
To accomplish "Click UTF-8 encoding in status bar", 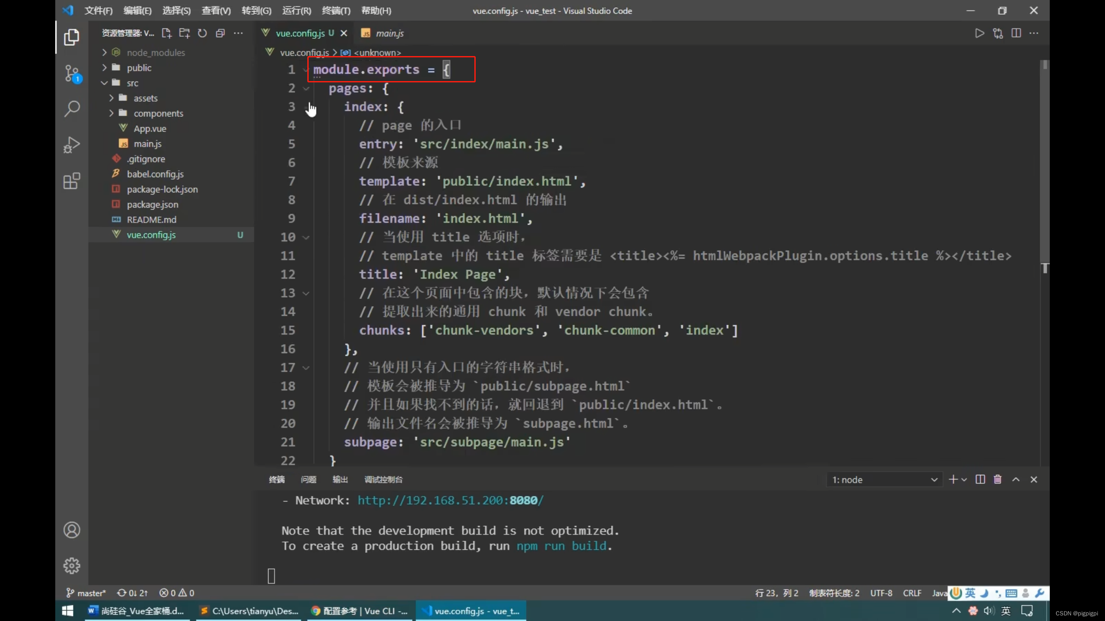I will [883, 593].
